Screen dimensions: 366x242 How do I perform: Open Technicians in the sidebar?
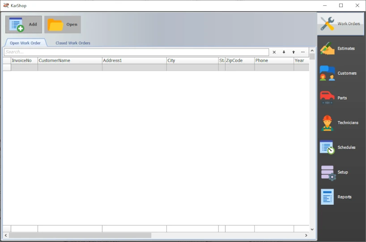[340, 123]
